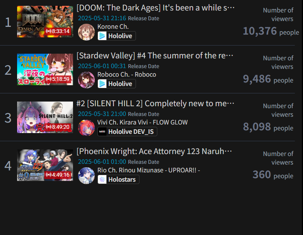The height and width of the screenshot is (235, 303).
Task: Open the SILENT HILL 2 stream thumbnail
Action: pos(45,117)
